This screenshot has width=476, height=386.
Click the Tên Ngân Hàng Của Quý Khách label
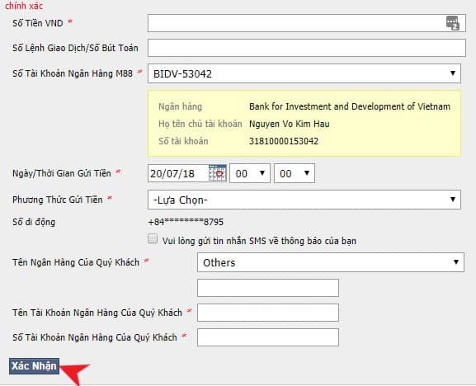[x=76, y=262]
